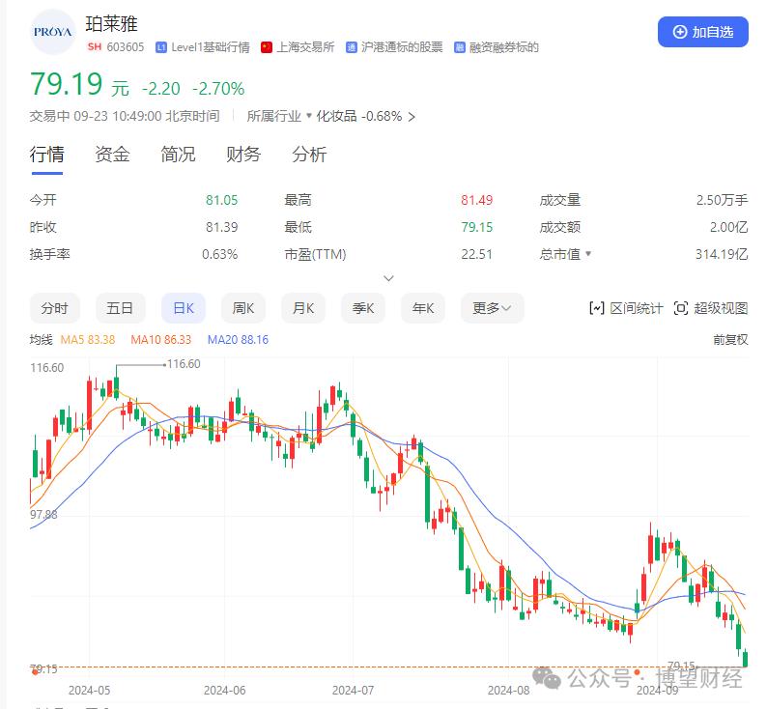767x709 pixels.
Task: Open 区间统计 interval statistics
Action: point(626,308)
